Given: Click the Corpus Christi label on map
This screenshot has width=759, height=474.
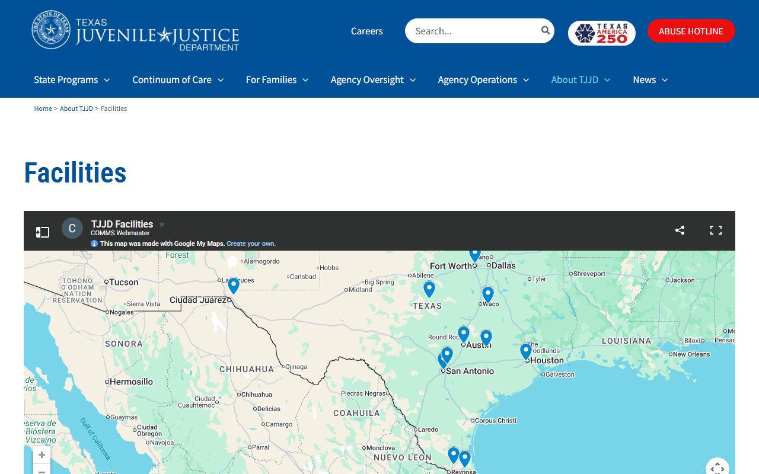Looking at the screenshot, I should (496, 421).
